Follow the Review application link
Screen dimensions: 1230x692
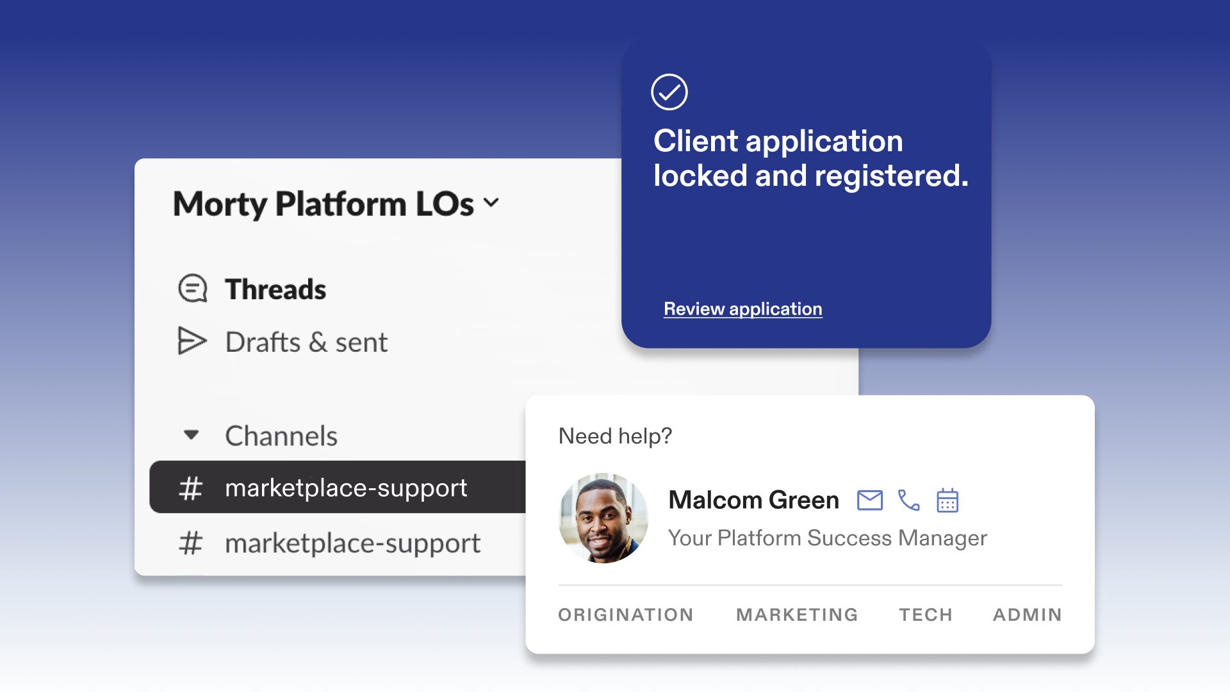tap(742, 309)
